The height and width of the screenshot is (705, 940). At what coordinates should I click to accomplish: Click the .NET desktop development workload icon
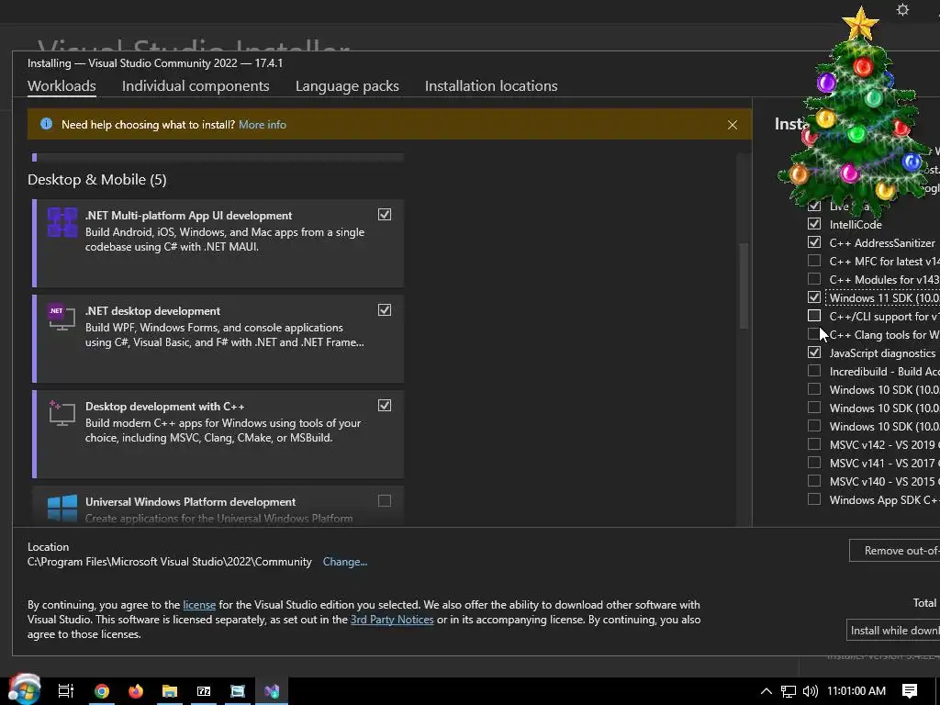point(62,318)
